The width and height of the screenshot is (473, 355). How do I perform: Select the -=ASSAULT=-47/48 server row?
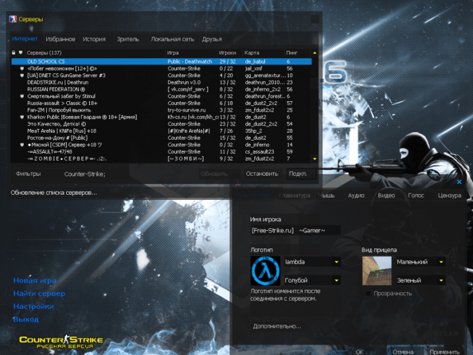point(161,152)
